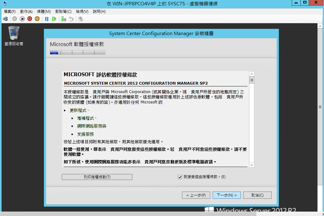The height and width of the screenshot is (216, 324).
Task: Open the 媒體(M) menu
Action: (44, 12)
